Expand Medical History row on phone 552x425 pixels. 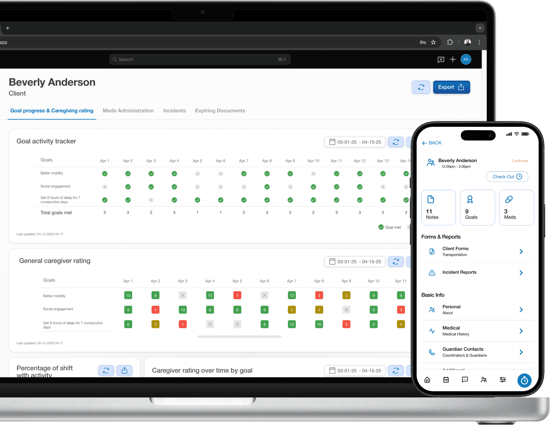coord(478,331)
